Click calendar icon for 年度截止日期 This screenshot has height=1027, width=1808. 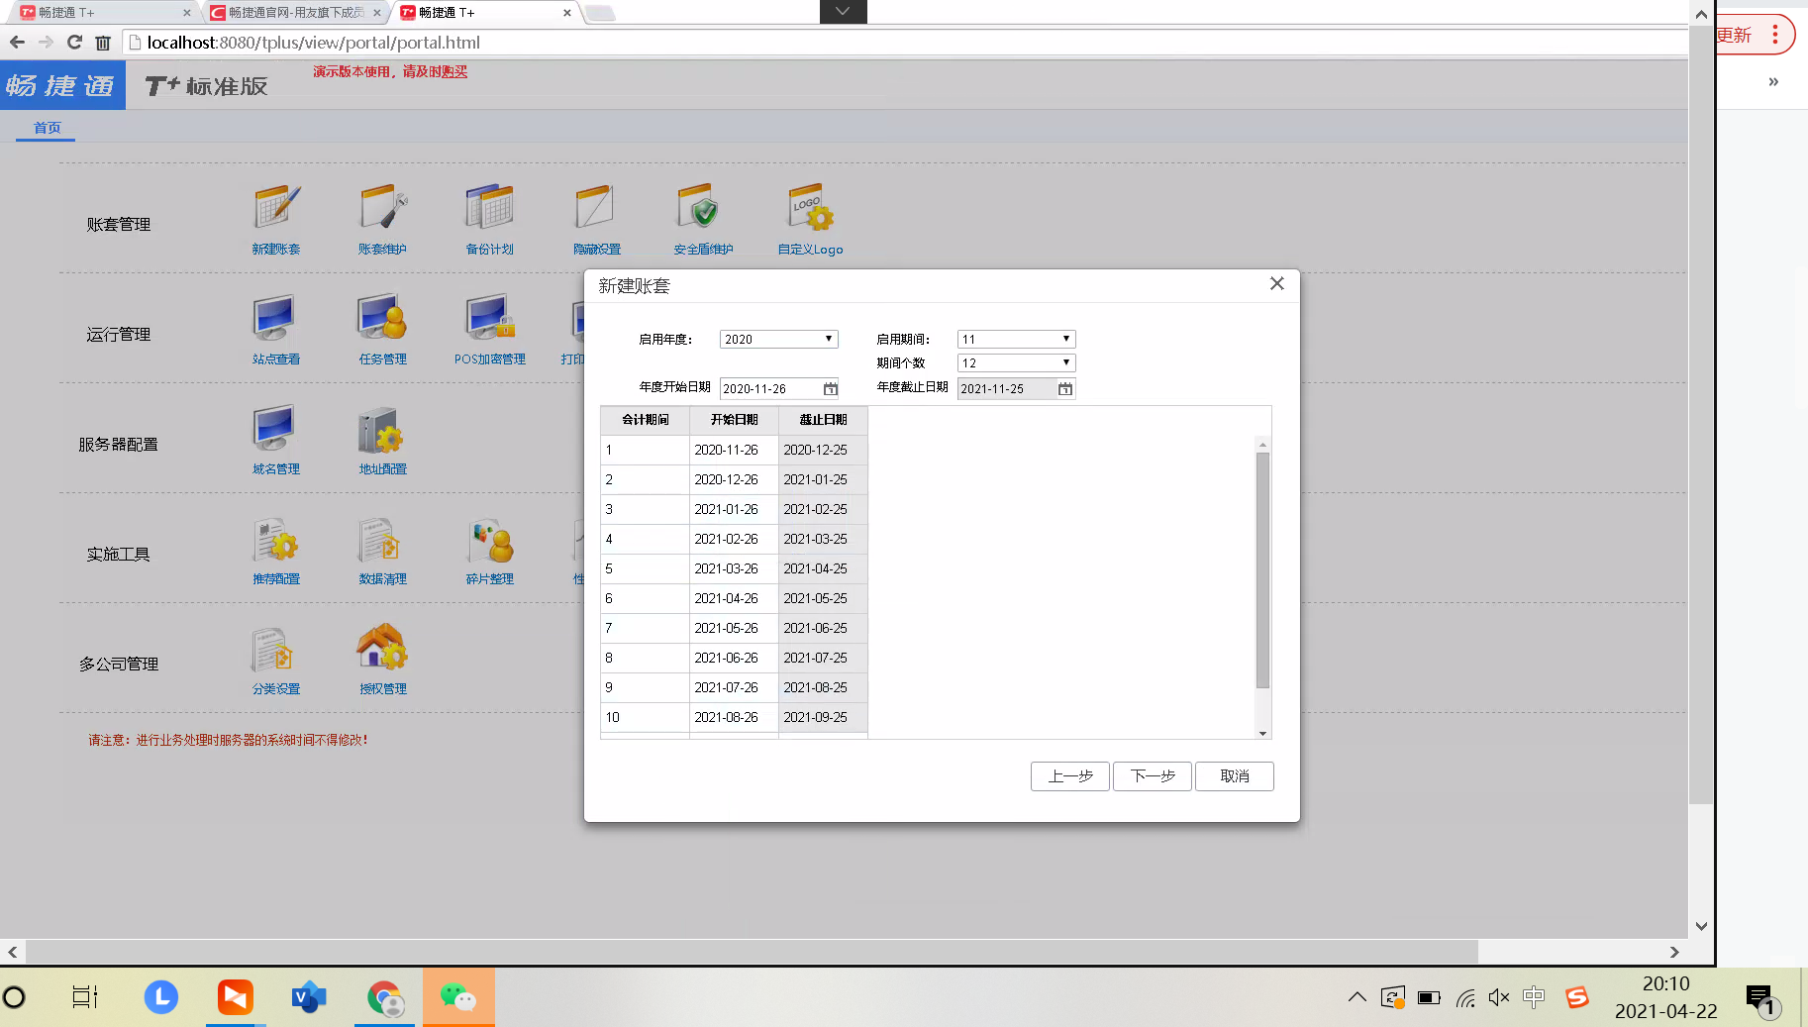point(1065,389)
